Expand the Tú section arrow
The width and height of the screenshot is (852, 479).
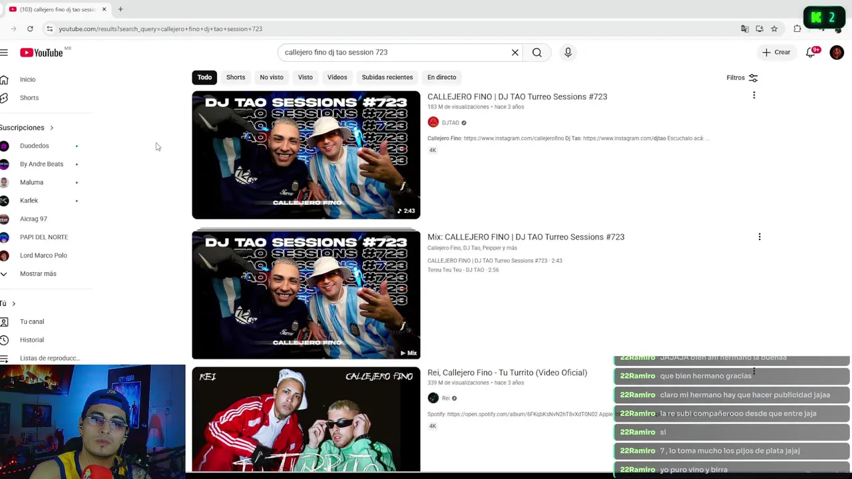click(13, 303)
